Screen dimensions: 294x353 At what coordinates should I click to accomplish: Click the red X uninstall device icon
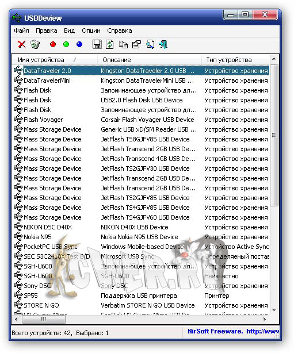(22, 44)
